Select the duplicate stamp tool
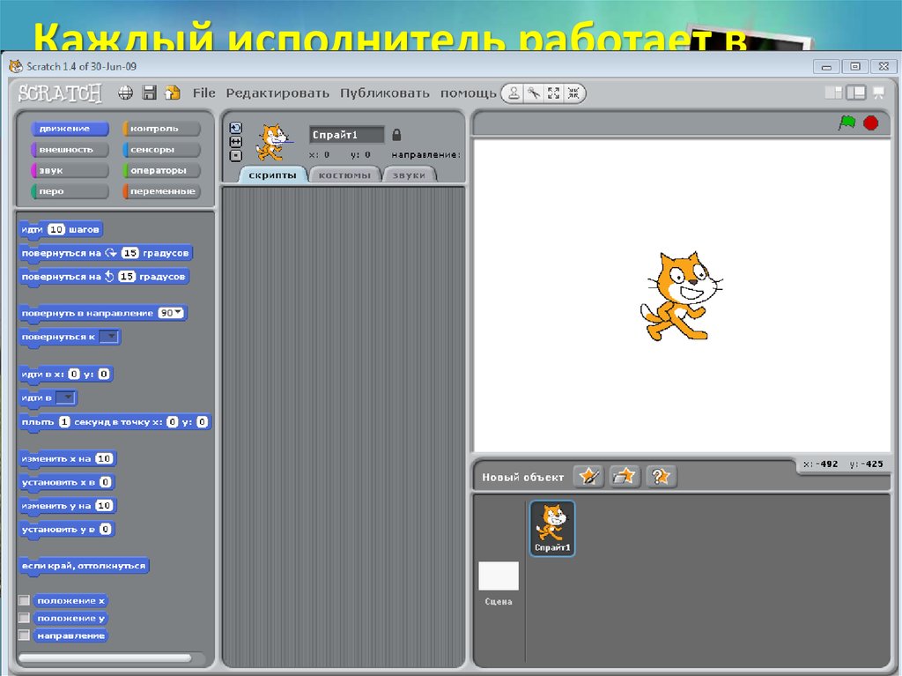Image resolution: width=902 pixels, height=676 pixels. [x=514, y=93]
